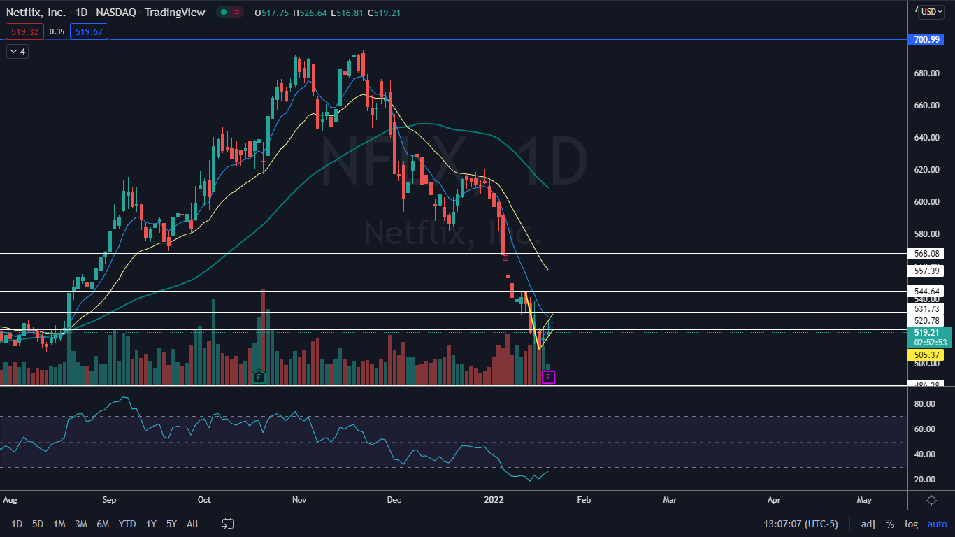
Task: Toggle percent scale mode
Action: click(x=890, y=524)
